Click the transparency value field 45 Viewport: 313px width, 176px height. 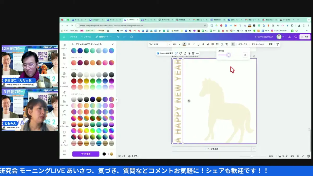tap(245, 55)
